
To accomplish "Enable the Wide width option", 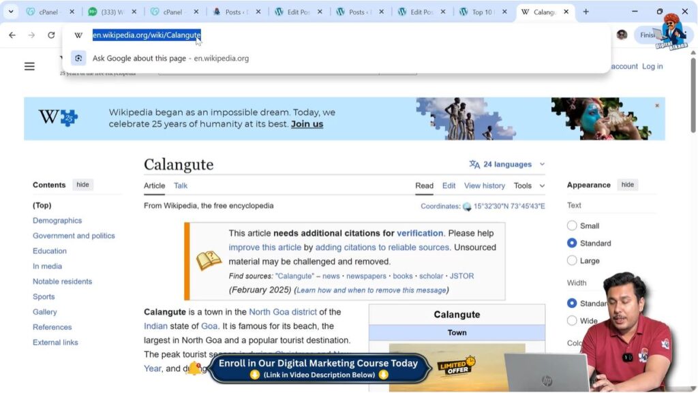I will pyautogui.click(x=571, y=320).
